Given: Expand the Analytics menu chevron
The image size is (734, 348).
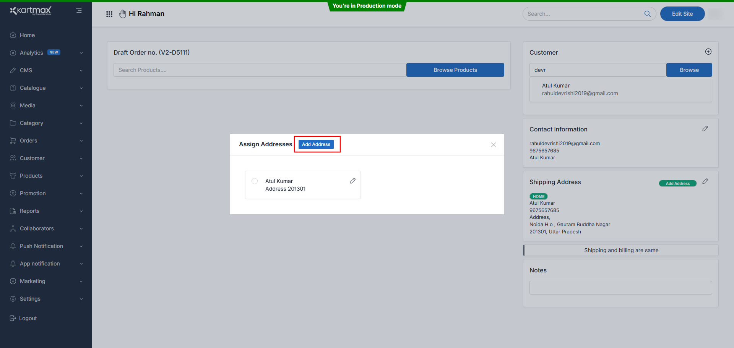Looking at the screenshot, I should coord(81,53).
